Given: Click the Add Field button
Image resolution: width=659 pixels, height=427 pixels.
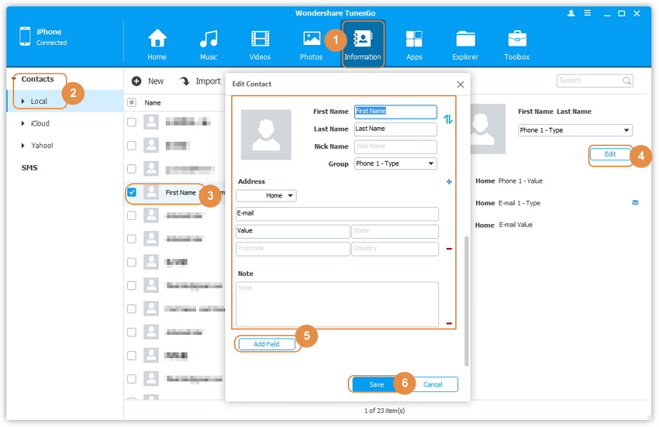Looking at the screenshot, I should (267, 344).
